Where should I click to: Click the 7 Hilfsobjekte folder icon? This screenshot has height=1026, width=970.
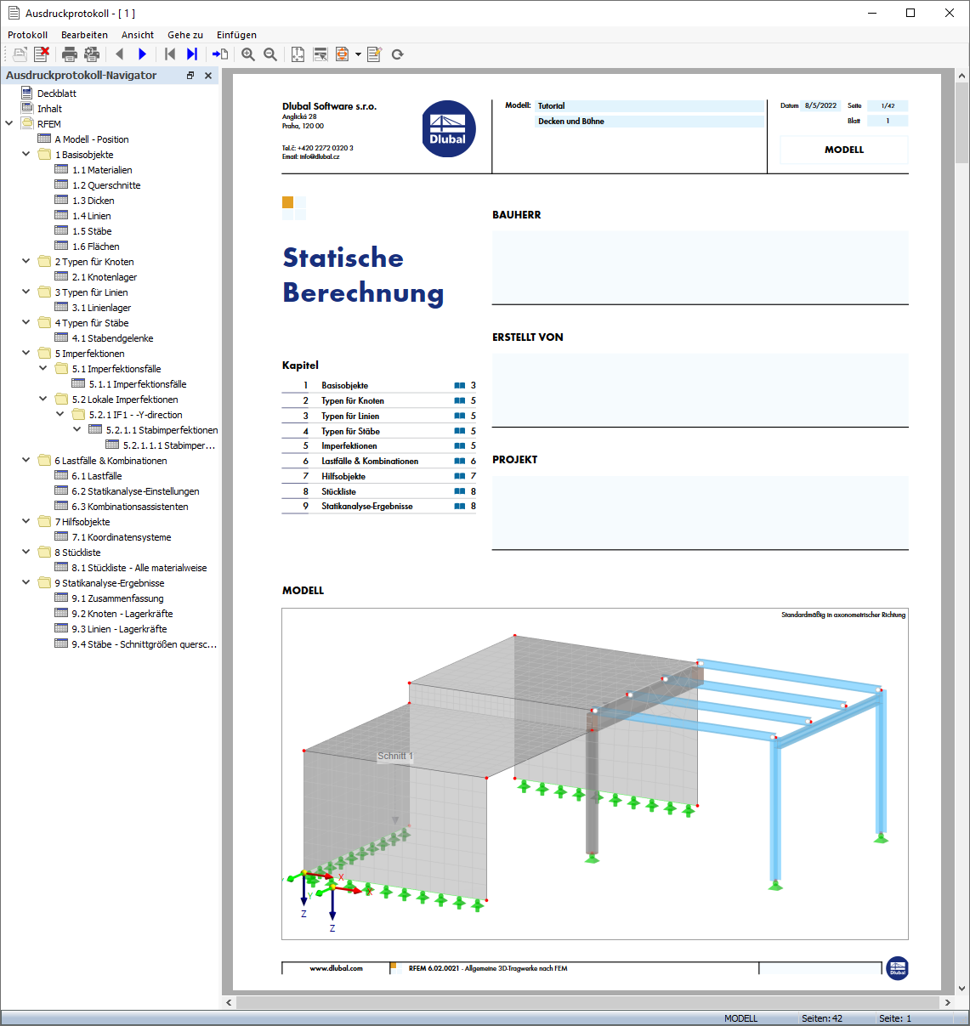(44, 521)
